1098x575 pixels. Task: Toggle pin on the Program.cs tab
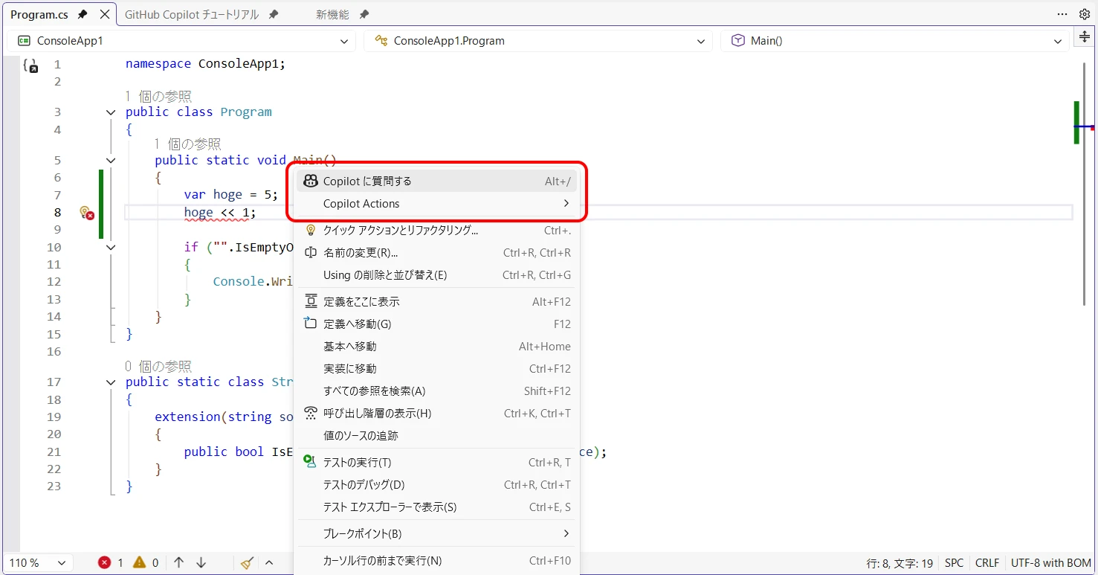(x=83, y=14)
